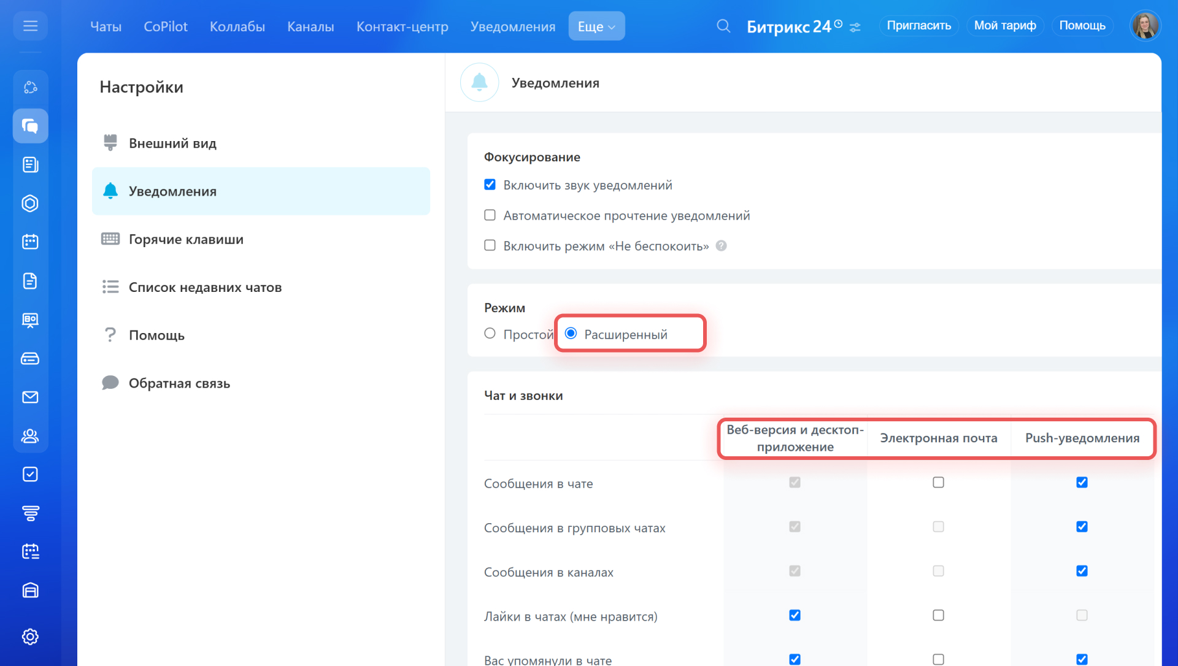Open Обратная связь in settings list
Screen dimensions: 1178x666
pos(261,383)
